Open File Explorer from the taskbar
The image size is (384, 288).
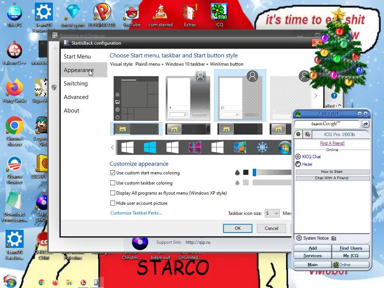point(69,282)
